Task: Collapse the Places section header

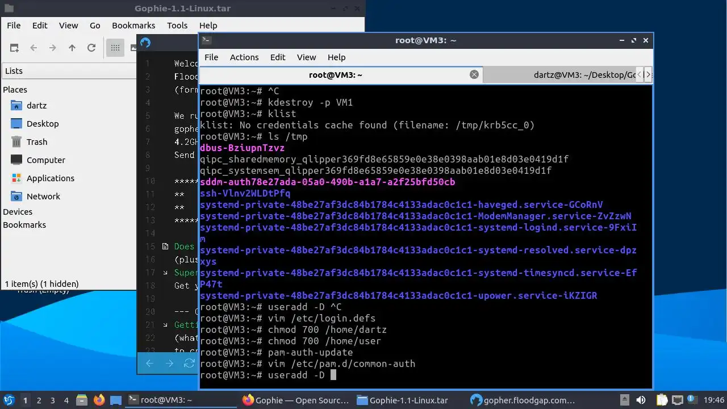Action: click(x=15, y=90)
